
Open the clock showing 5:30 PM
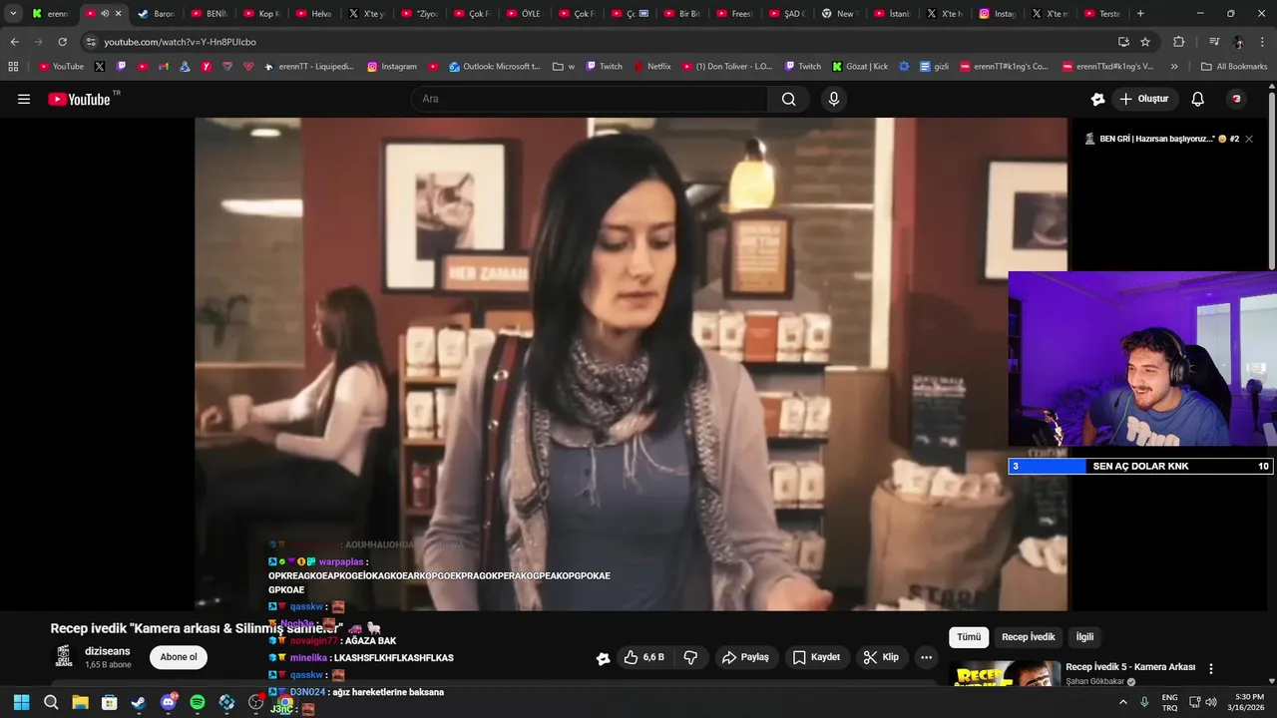click(x=1246, y=702)
